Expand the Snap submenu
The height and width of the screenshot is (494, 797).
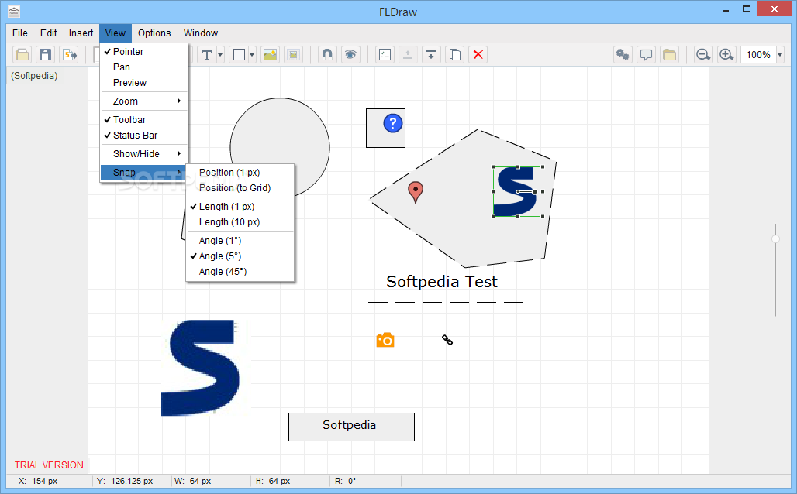pos(144,173)
